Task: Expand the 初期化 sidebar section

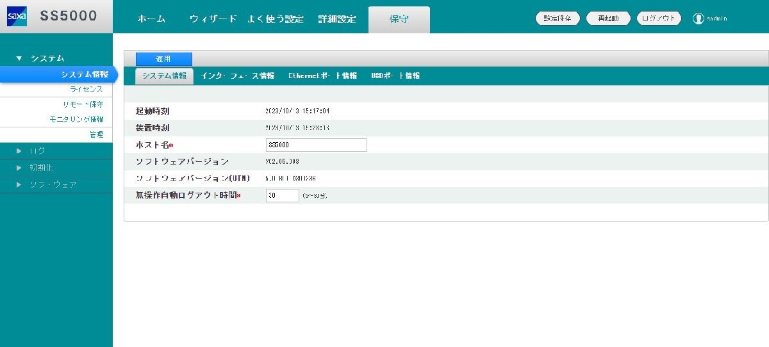Action: coord(19,168)
